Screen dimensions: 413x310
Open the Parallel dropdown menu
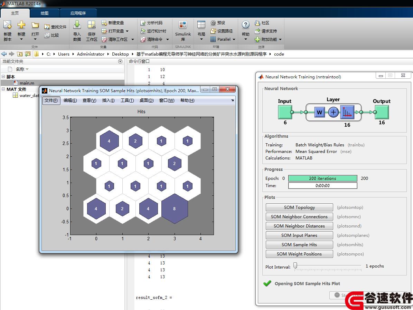[234, 39]
